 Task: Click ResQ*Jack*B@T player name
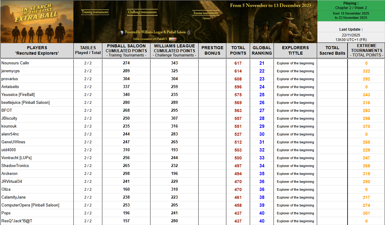[x=17, y=221]
